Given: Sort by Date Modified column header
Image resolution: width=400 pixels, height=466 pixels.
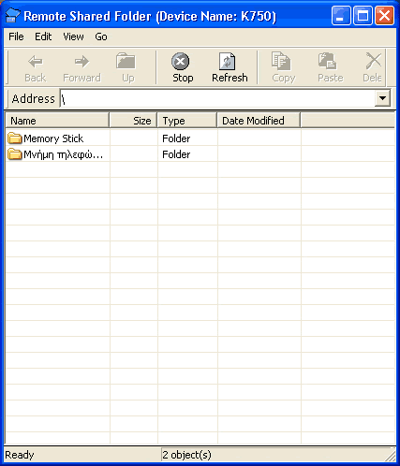Looking at the screenshot, I should [x=259, y=121].
